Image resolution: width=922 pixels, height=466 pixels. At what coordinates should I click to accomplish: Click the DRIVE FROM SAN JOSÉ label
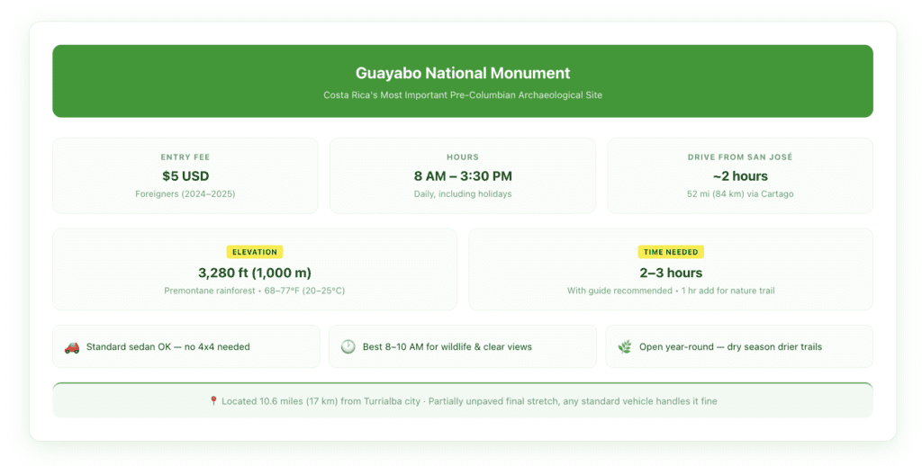point(740,157)
